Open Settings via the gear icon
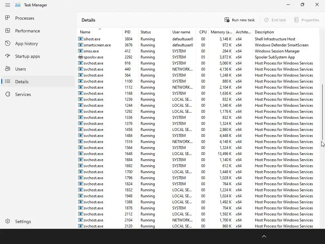Screen dimensions: 325x244 point(8,221)
